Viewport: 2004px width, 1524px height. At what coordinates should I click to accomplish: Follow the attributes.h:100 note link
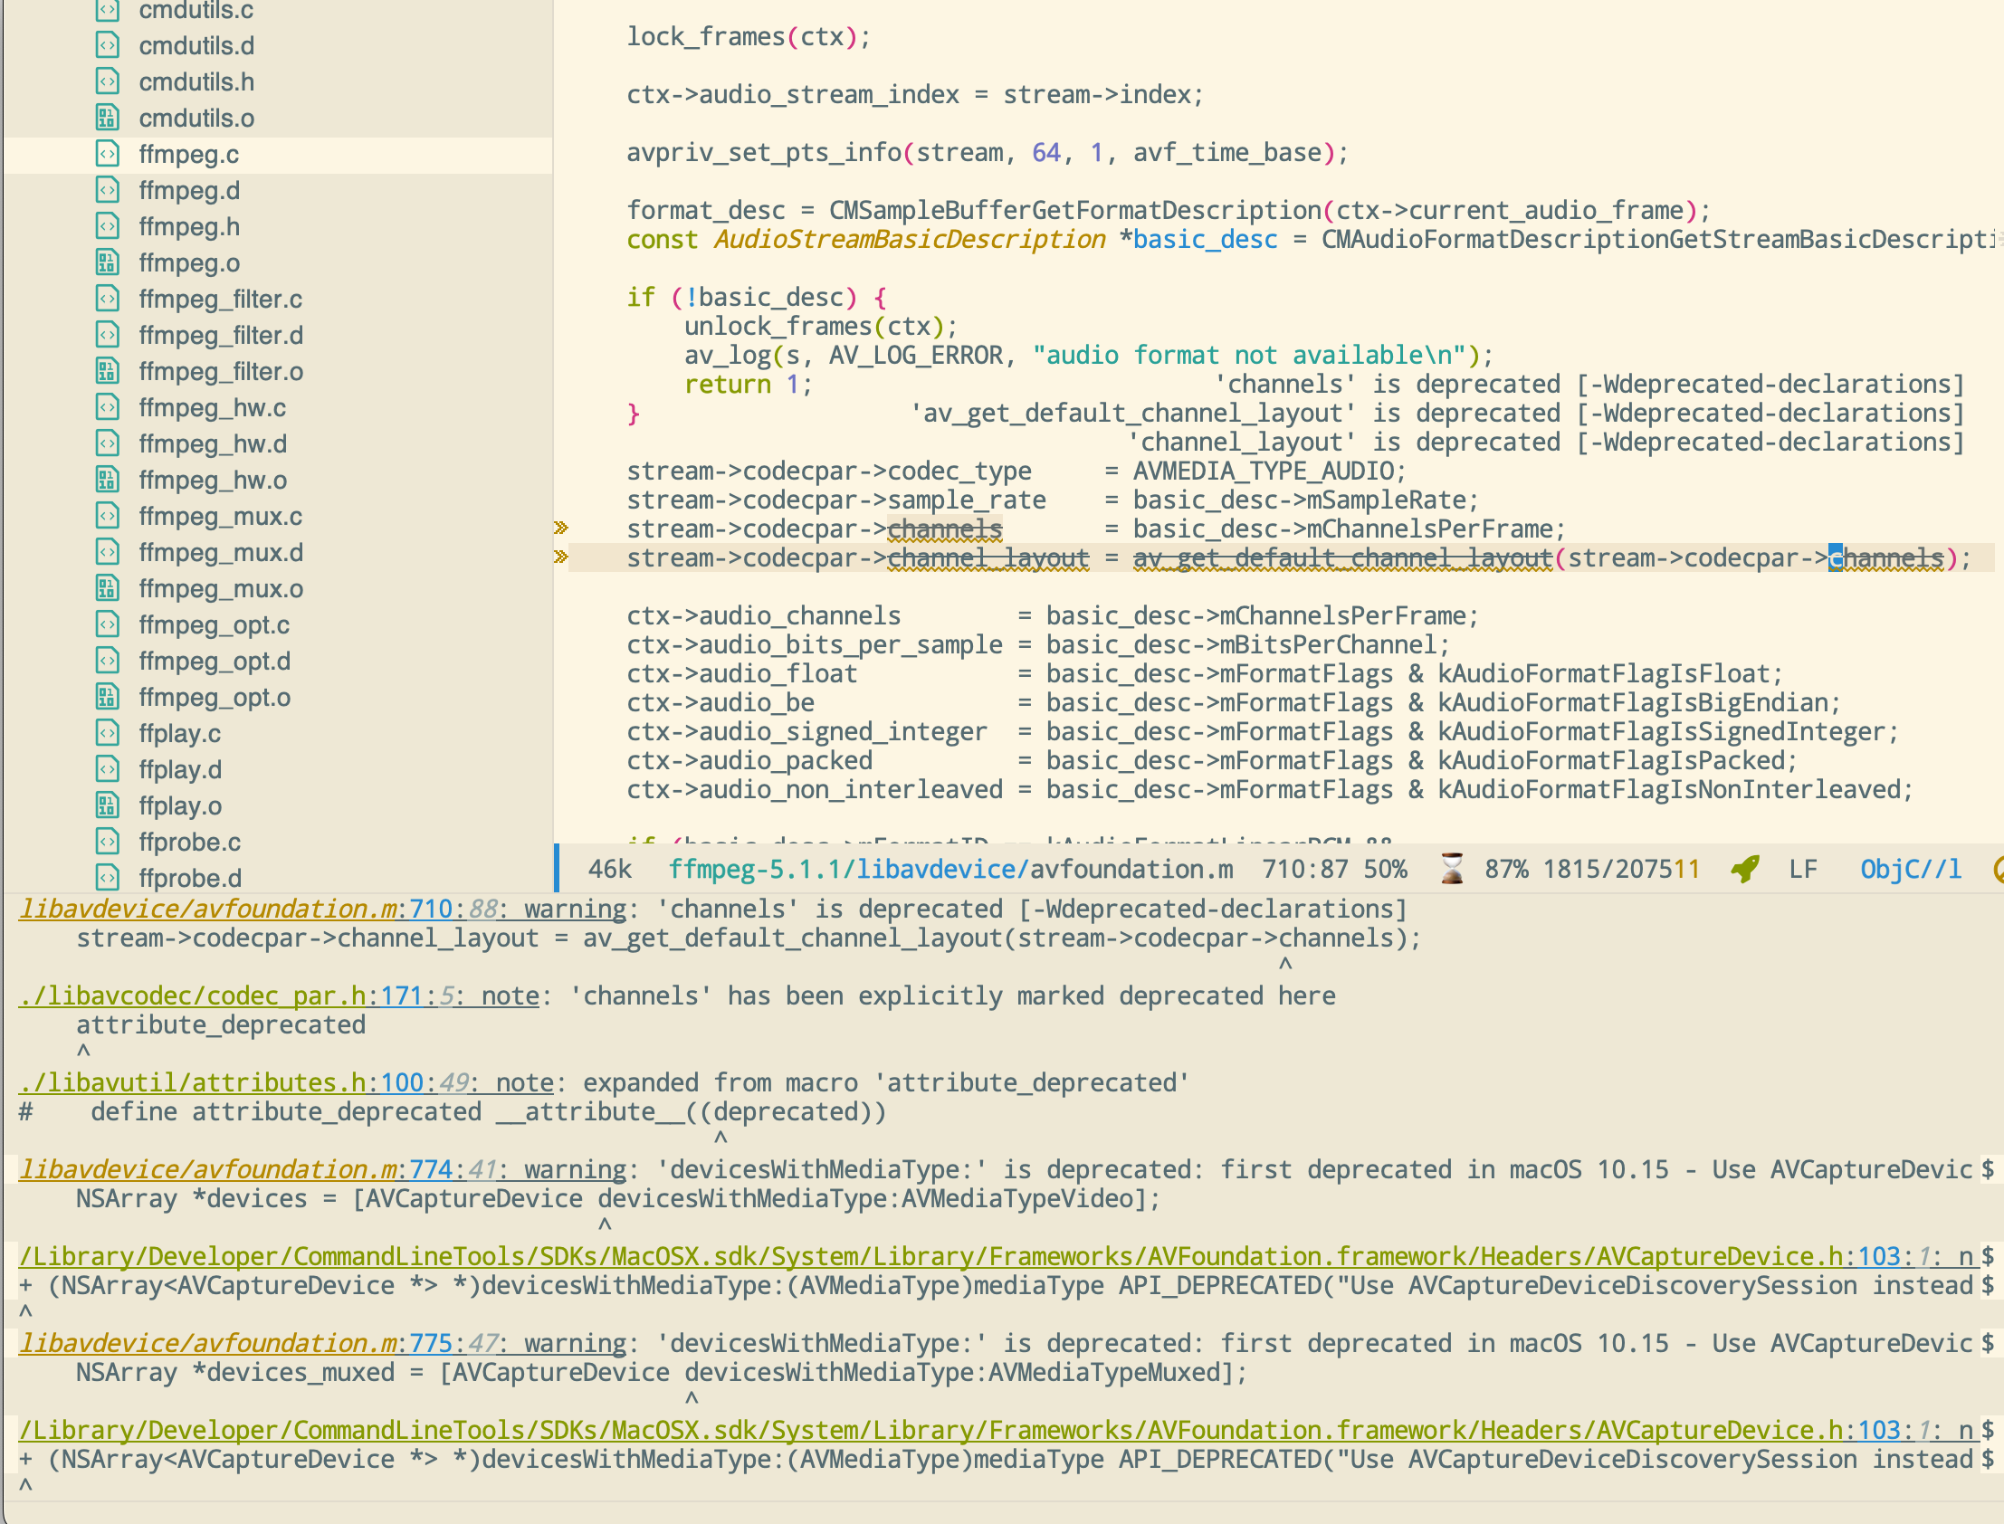[220, 1083]
